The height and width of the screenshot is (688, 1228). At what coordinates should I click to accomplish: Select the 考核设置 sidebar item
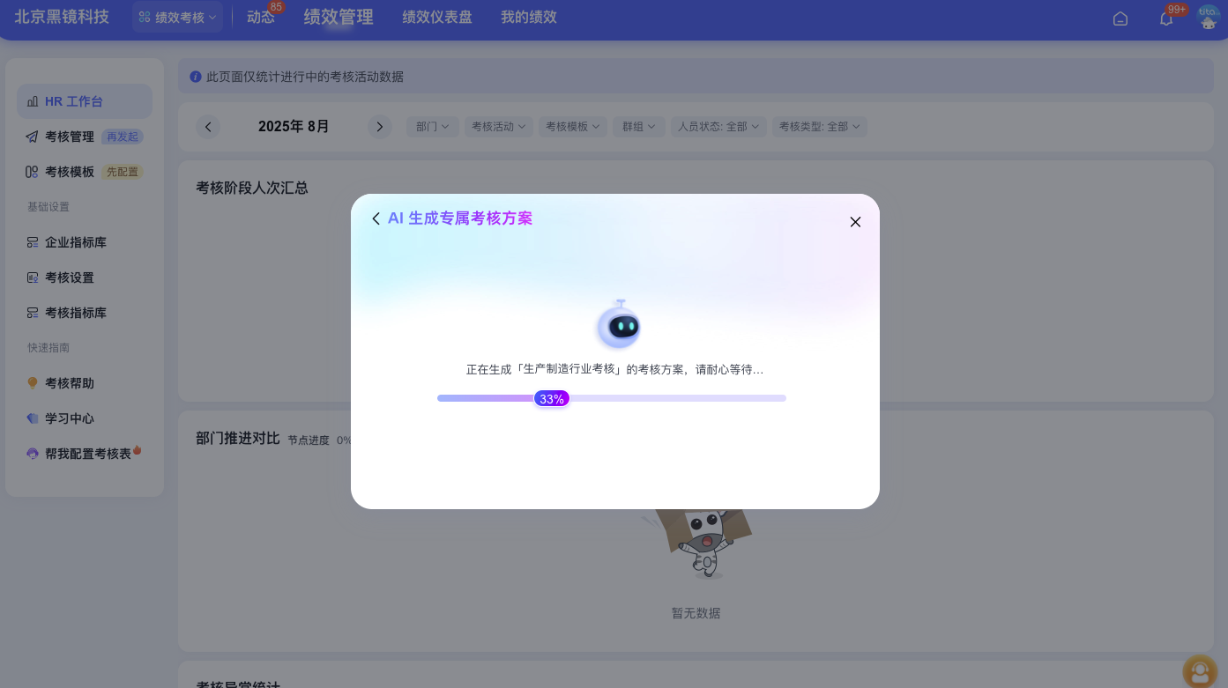point(69,277)
